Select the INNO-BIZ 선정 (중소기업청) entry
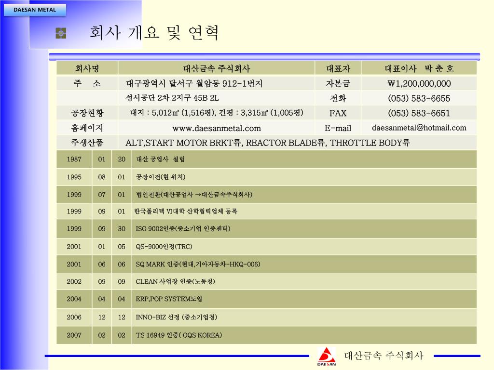This screenshot has width=494, height=370. coord(176,317)
